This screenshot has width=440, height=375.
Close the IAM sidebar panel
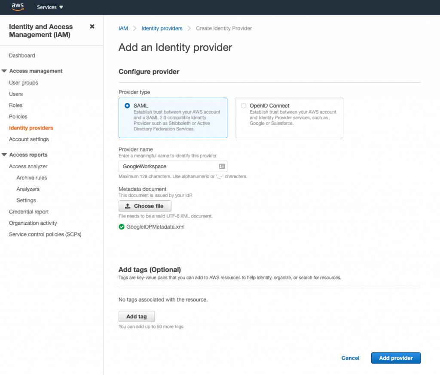92,26
